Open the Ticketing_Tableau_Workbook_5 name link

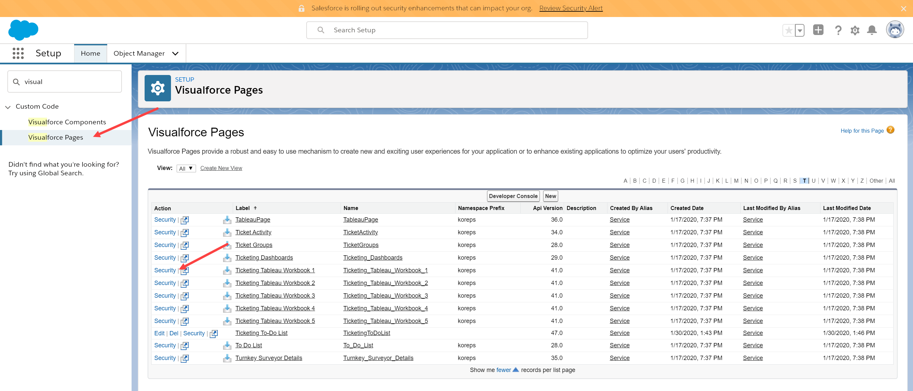click(385, 321)
